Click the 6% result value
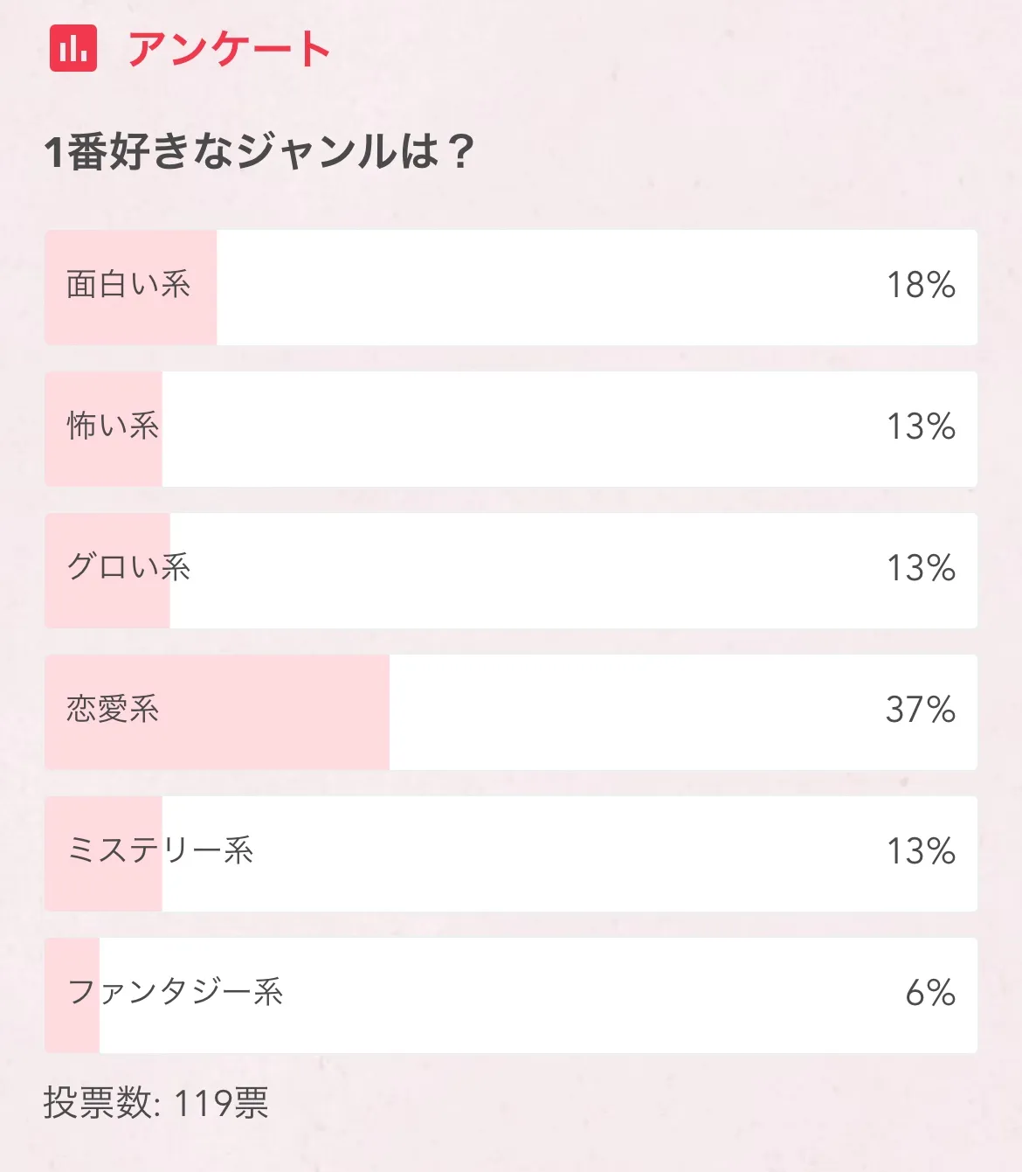This screenshot has width=1022, height=1172. click(930, 994)
